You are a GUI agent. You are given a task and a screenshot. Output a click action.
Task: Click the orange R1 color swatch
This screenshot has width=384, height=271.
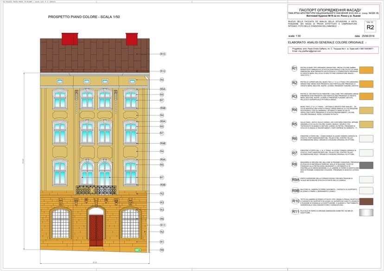tap(367, 69)
